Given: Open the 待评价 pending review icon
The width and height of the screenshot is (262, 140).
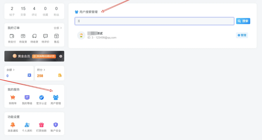Looking at the screenshot, I should click(x=46, y=36).
